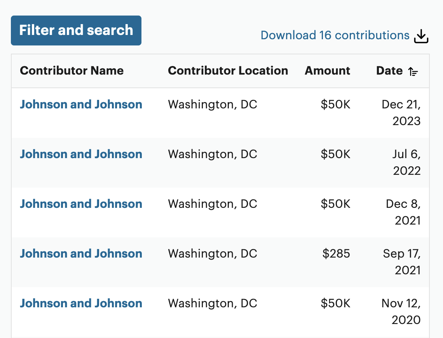Select the Contributor Location column header
The height and width of the screenshot is (338, 443).
point(228,71)
